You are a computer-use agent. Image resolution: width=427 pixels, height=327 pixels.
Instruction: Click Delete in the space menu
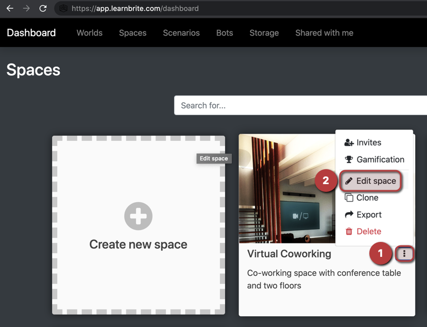(x=368, y=231)
